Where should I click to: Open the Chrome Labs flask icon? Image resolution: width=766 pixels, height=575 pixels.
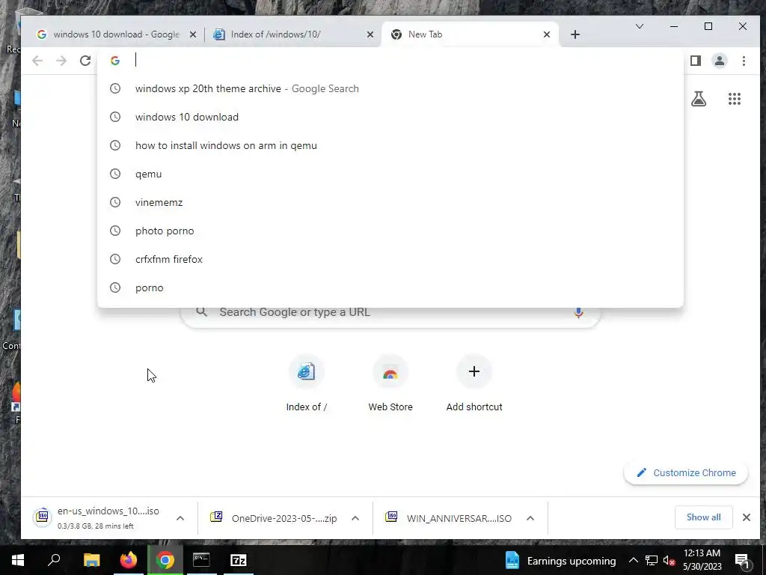click(699, 99)
